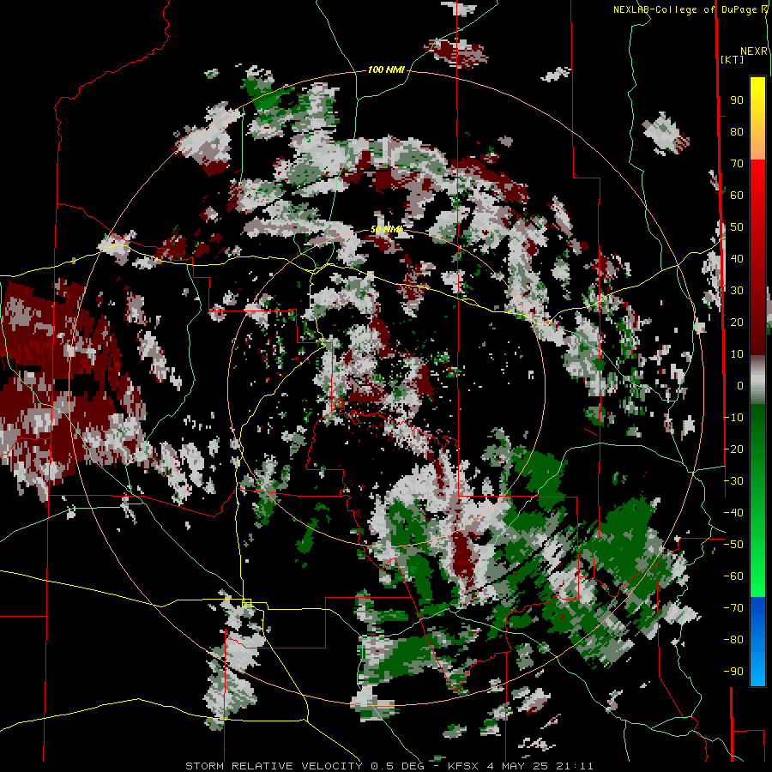Select the 50 NMI range ring label

point(386,229)
